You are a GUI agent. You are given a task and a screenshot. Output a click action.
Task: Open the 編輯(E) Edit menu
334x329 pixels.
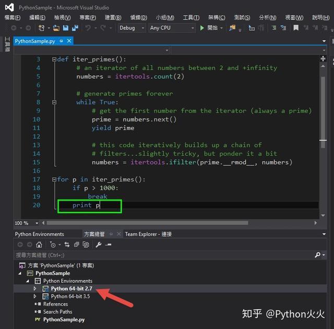click(x=37, y=17)
